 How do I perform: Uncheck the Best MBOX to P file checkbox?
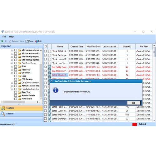click(x=46, y=71)
